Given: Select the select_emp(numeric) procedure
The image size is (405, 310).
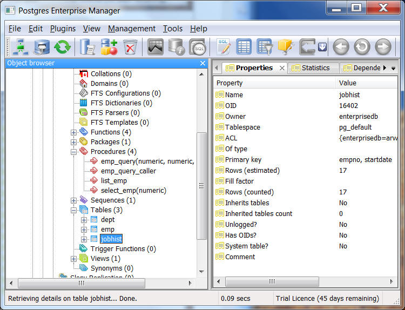Looking at the screenshot, I should coord(133,191).
